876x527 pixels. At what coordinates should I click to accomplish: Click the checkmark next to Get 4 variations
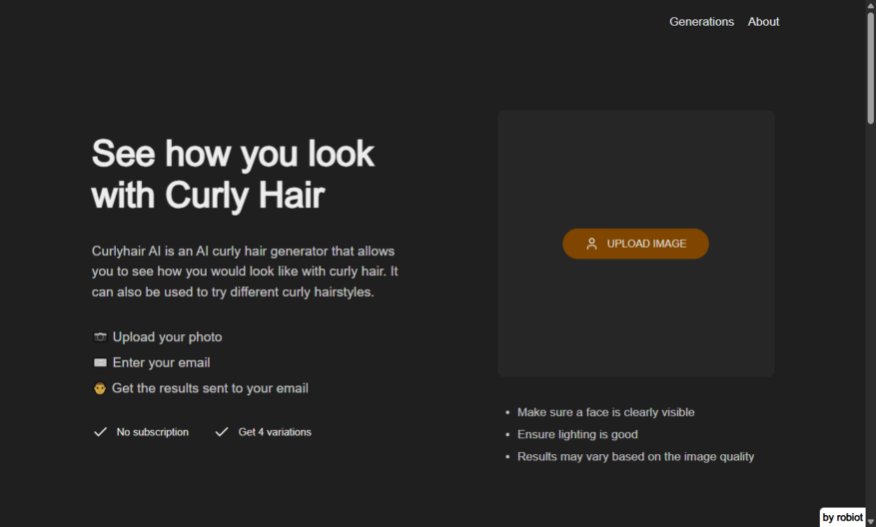222,432
